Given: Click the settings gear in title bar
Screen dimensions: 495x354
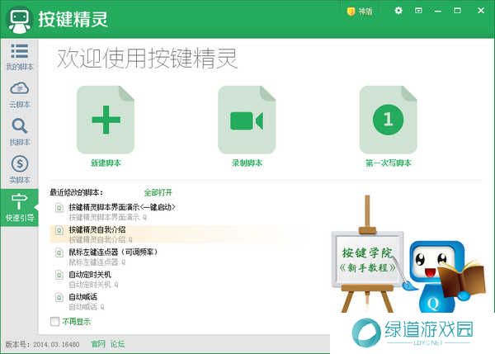Looking at the screenshot, I should click(x=398, y=12).
